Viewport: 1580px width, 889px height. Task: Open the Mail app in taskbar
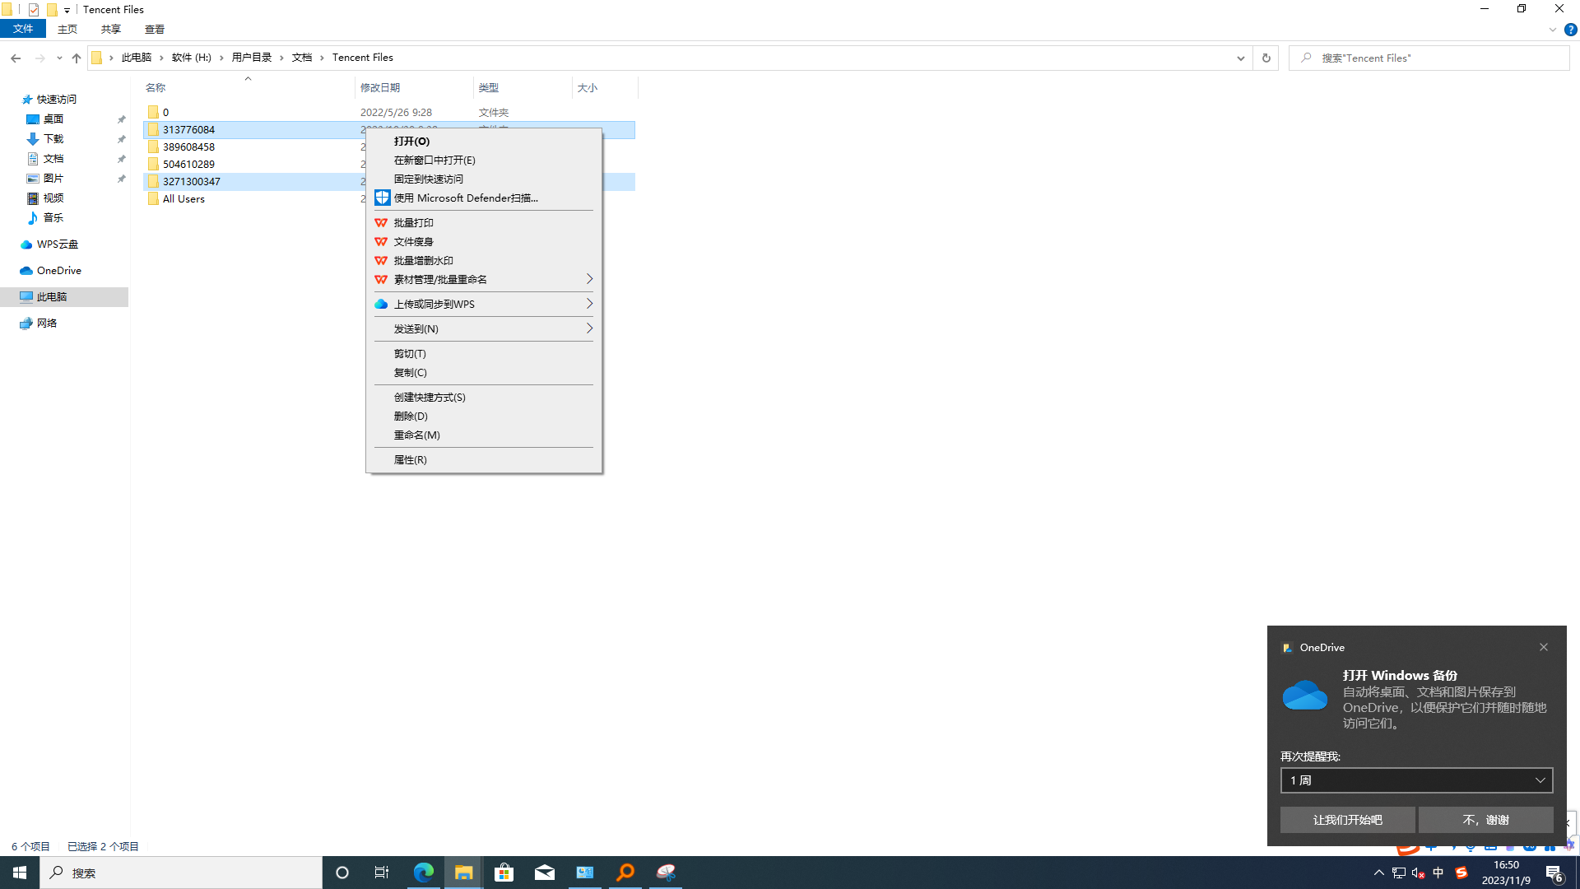545,873
